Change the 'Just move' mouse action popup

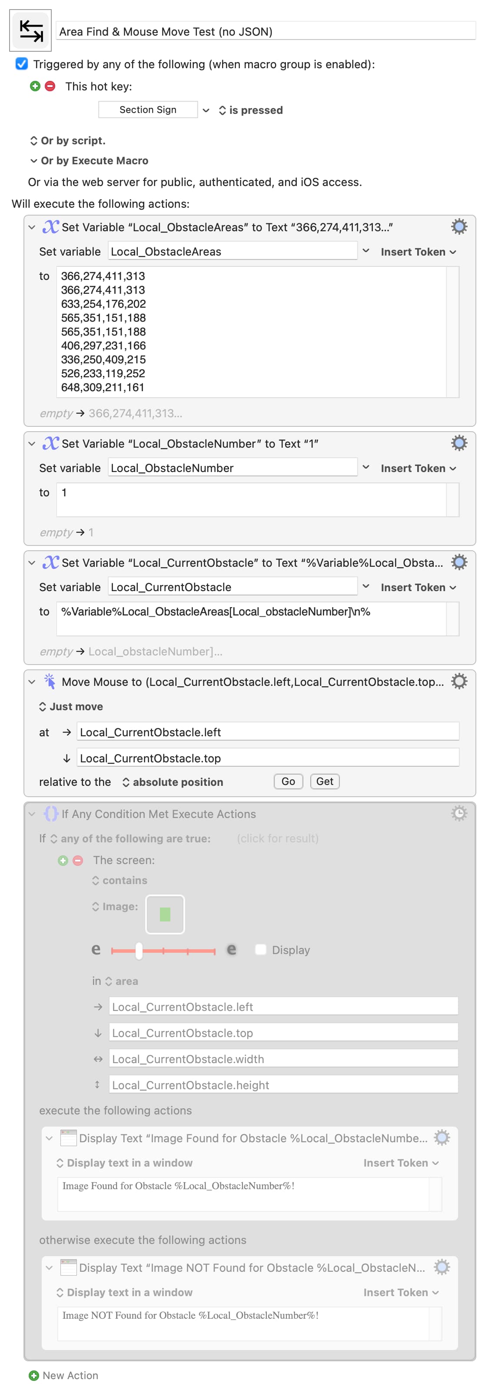71,706
